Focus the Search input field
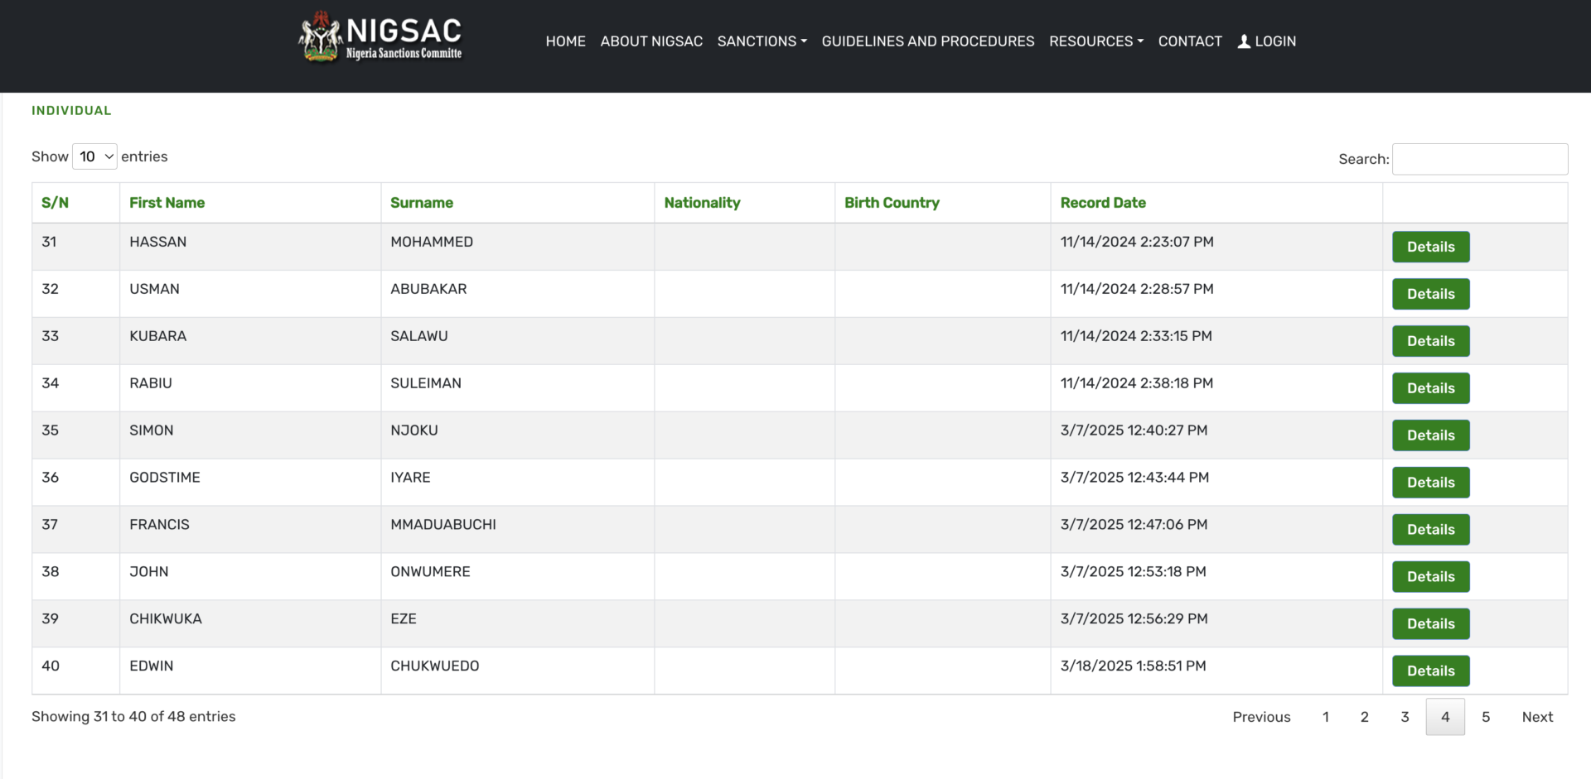This screenshot has height=779, width=1591. 1479,159
